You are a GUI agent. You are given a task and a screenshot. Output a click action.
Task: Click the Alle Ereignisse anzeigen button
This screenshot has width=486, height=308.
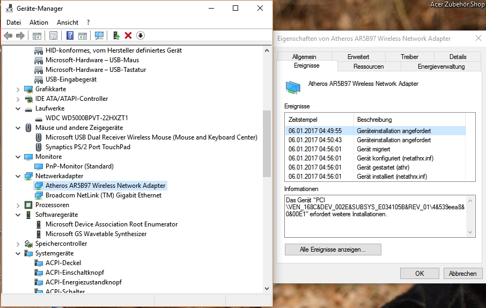[333, 250]
